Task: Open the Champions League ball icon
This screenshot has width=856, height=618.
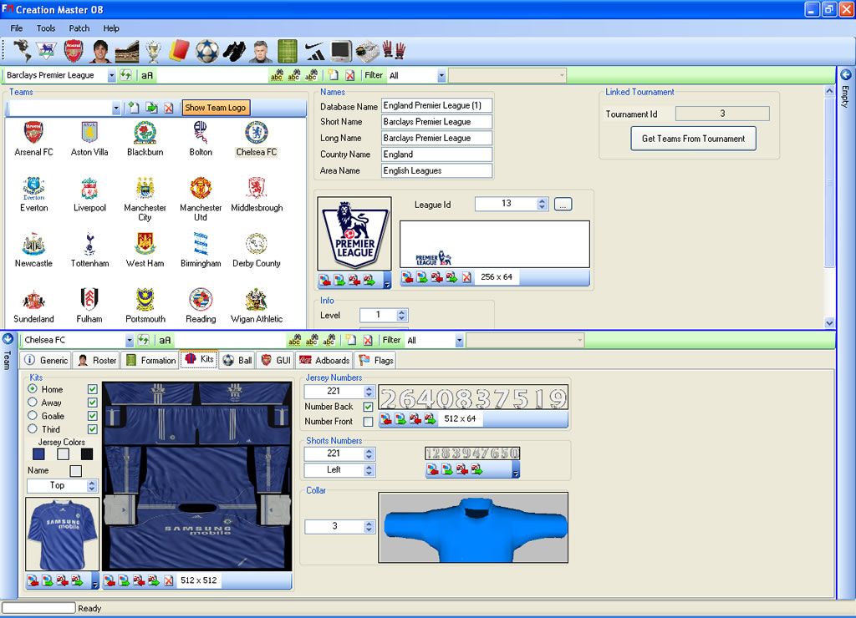Action: (207, 51)
